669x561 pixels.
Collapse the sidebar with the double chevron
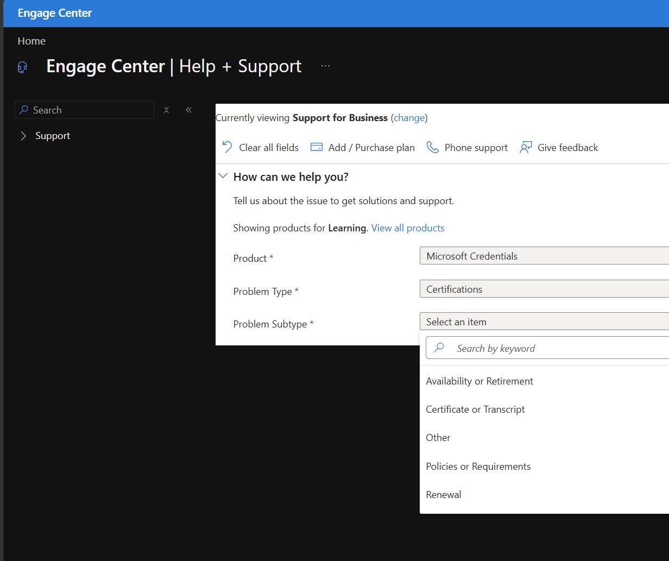point(188,110)
